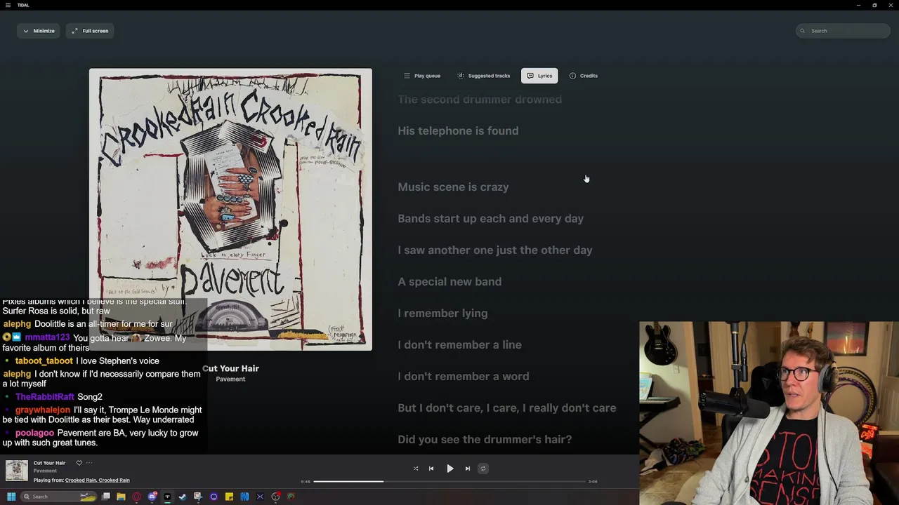Screen dimensions: 899x505
Task: Click the Windows taskbar Search box
Action: (58, 497)
